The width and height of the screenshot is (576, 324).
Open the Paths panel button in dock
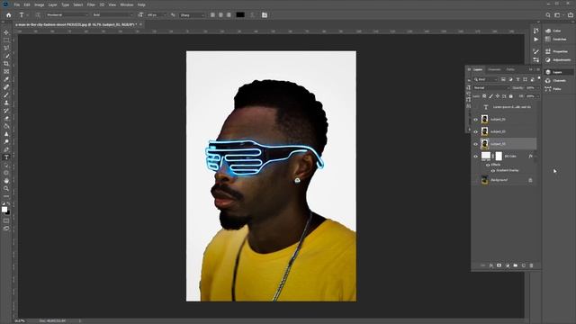coord(554,89)
